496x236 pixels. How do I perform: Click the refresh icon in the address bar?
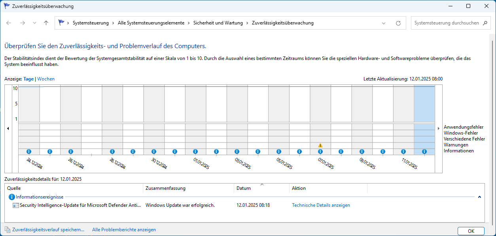pyautogui.click(x=398, y=22)
